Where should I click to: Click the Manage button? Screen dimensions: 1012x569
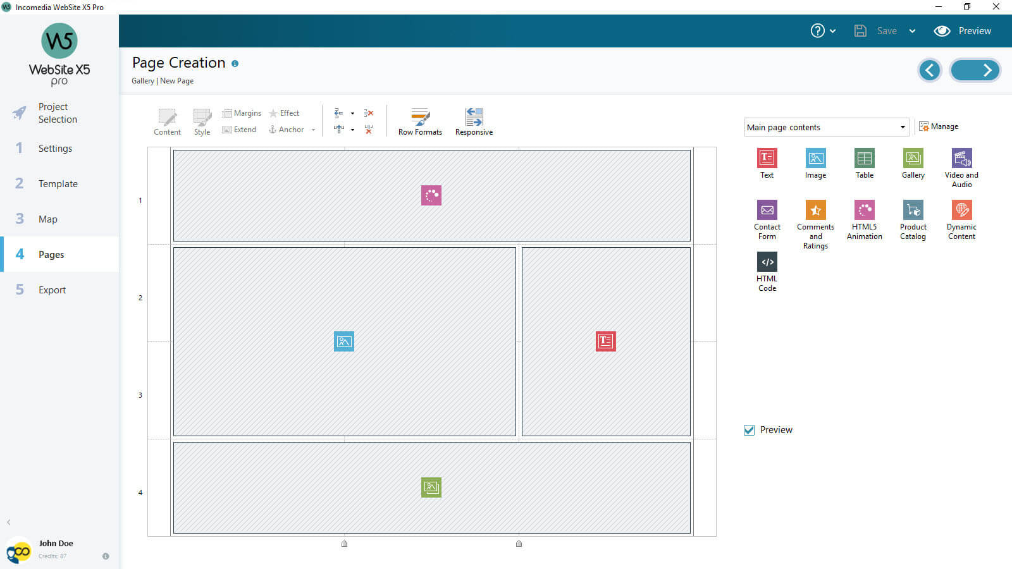click(x=939, y=126)
